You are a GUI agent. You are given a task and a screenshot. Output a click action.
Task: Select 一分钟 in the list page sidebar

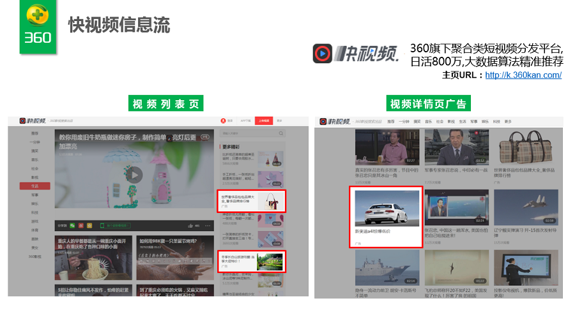35,142
